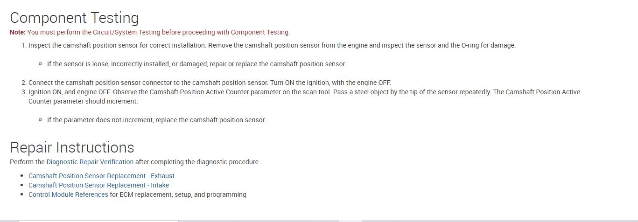Click the 'Perform the' text before the link

[x=28, y=162]
